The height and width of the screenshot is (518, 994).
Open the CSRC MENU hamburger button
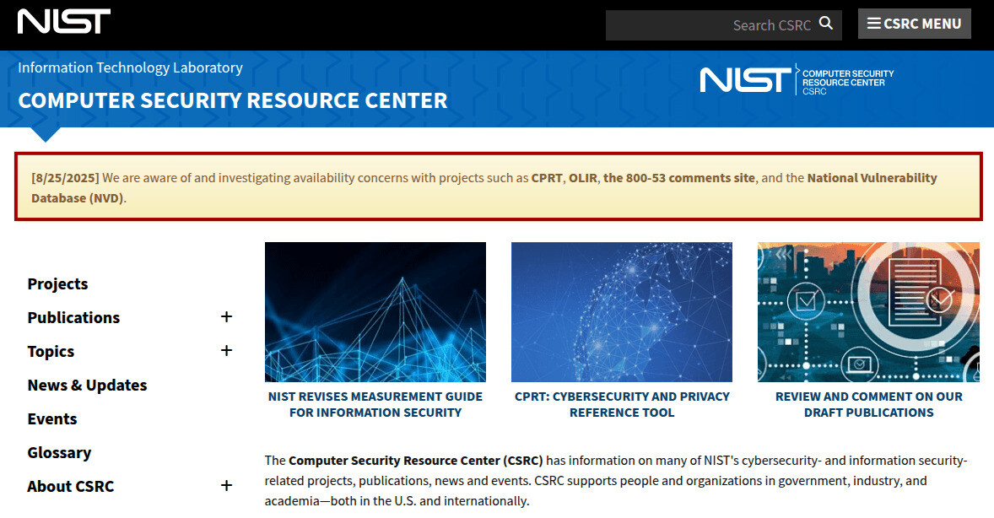914,24
